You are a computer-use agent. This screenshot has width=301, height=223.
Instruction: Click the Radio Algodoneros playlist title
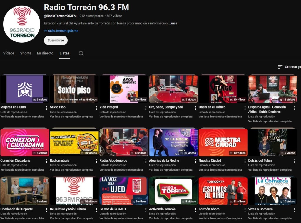coord(113,160)
